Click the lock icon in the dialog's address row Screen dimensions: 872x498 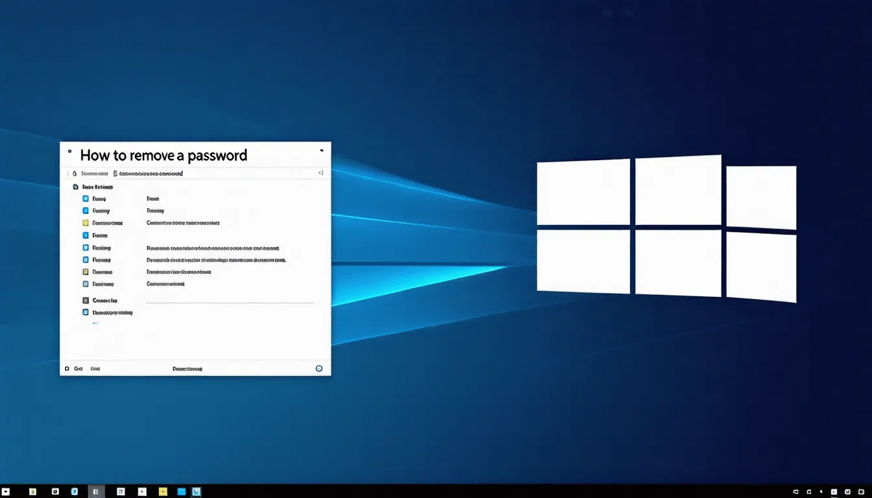tap(75, 174)
